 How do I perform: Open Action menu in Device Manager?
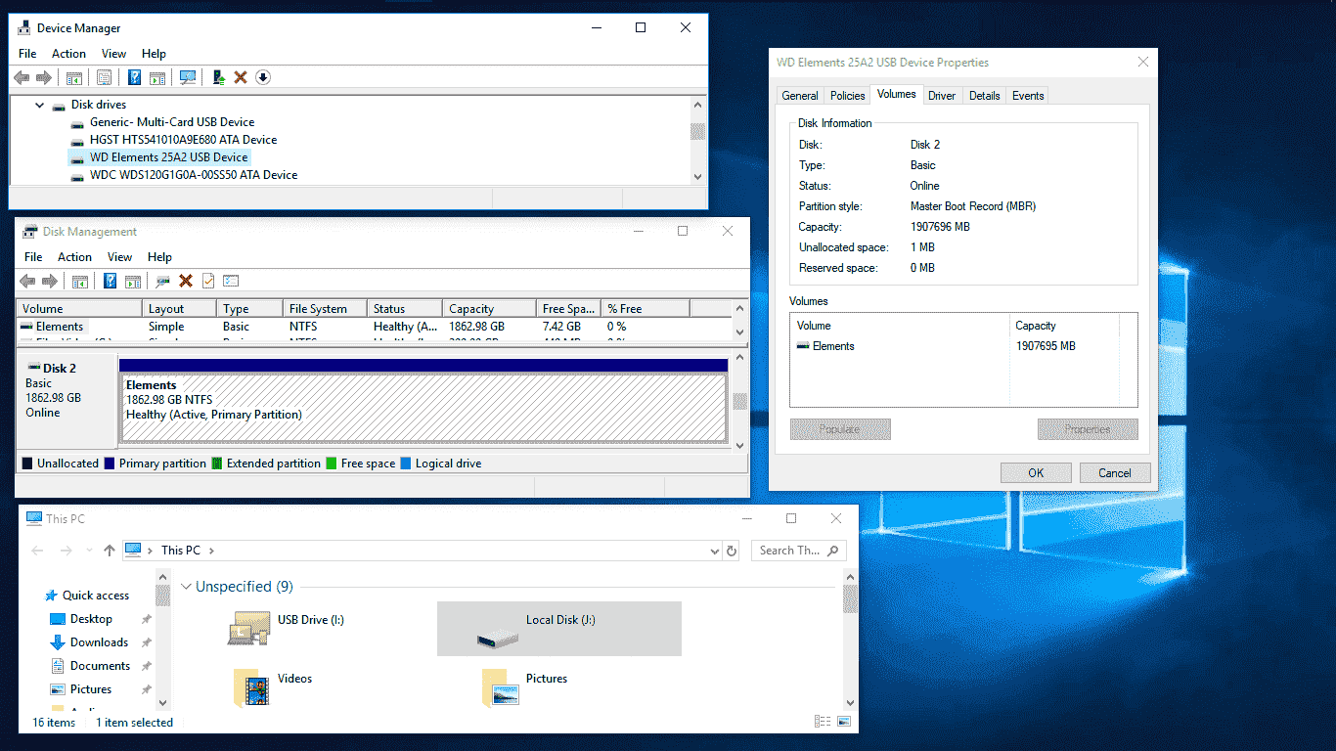(x=68, y=54)
